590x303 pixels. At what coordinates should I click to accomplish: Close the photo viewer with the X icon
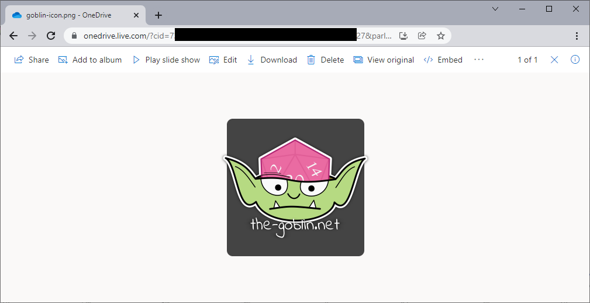(554, 60)
